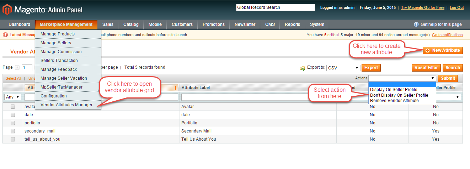
Task: Open the Sales menu
Action: pyautogui.click(x=108, y=24)
